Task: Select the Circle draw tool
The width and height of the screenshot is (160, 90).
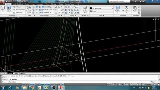Action: click(62, 10)
